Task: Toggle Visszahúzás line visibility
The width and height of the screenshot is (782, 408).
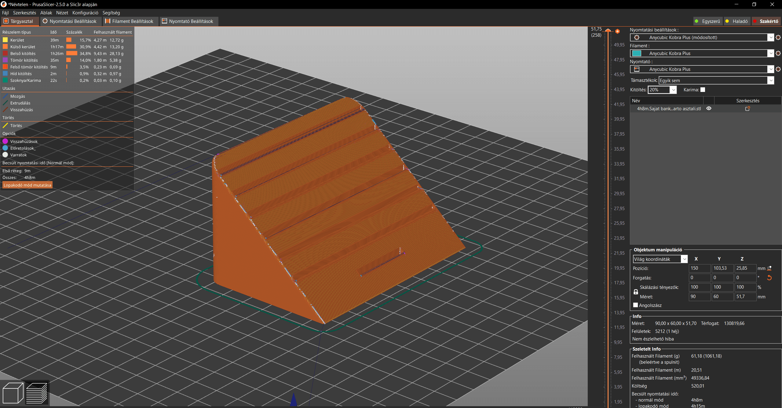Action: coord(5,110)
